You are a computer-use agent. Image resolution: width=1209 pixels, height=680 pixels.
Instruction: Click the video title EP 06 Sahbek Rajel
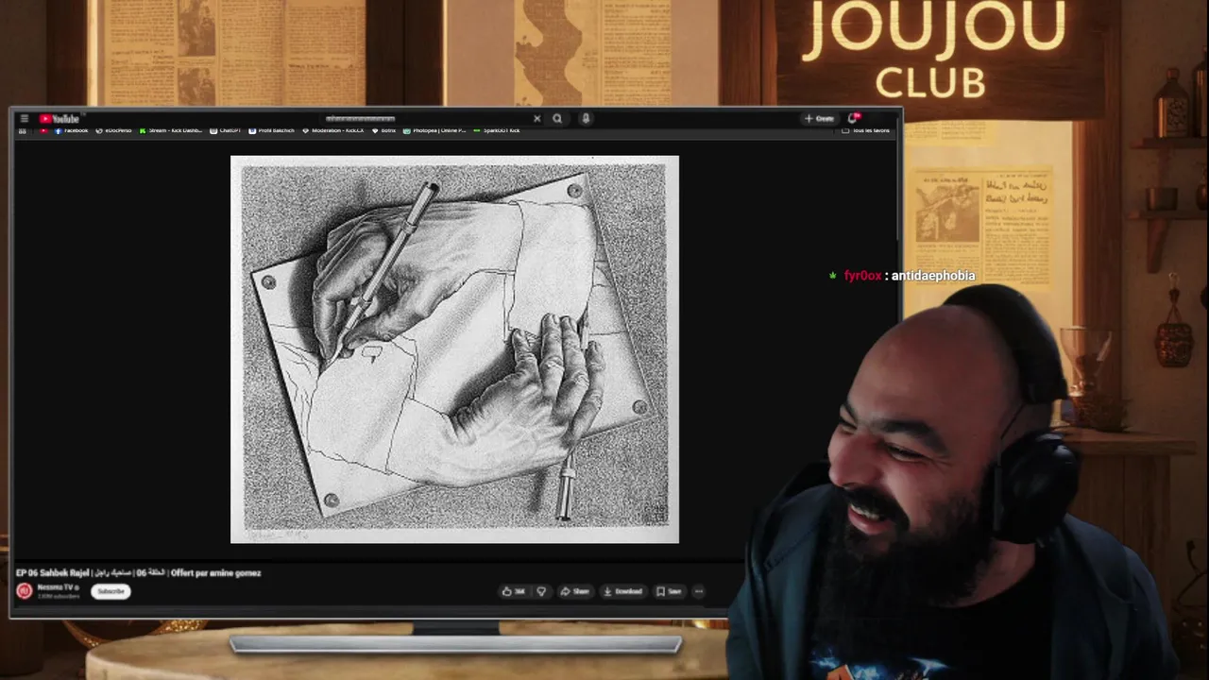[138, 572]
